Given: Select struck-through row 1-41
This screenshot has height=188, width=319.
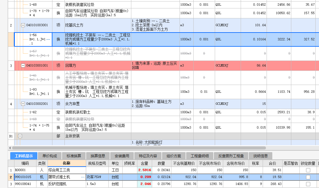Looking at the screenshot, I should [163, 77].
